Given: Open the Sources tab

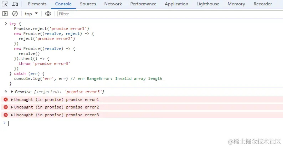Looking at the screenshot, I should pyautogui.click(x=88, y=4).
